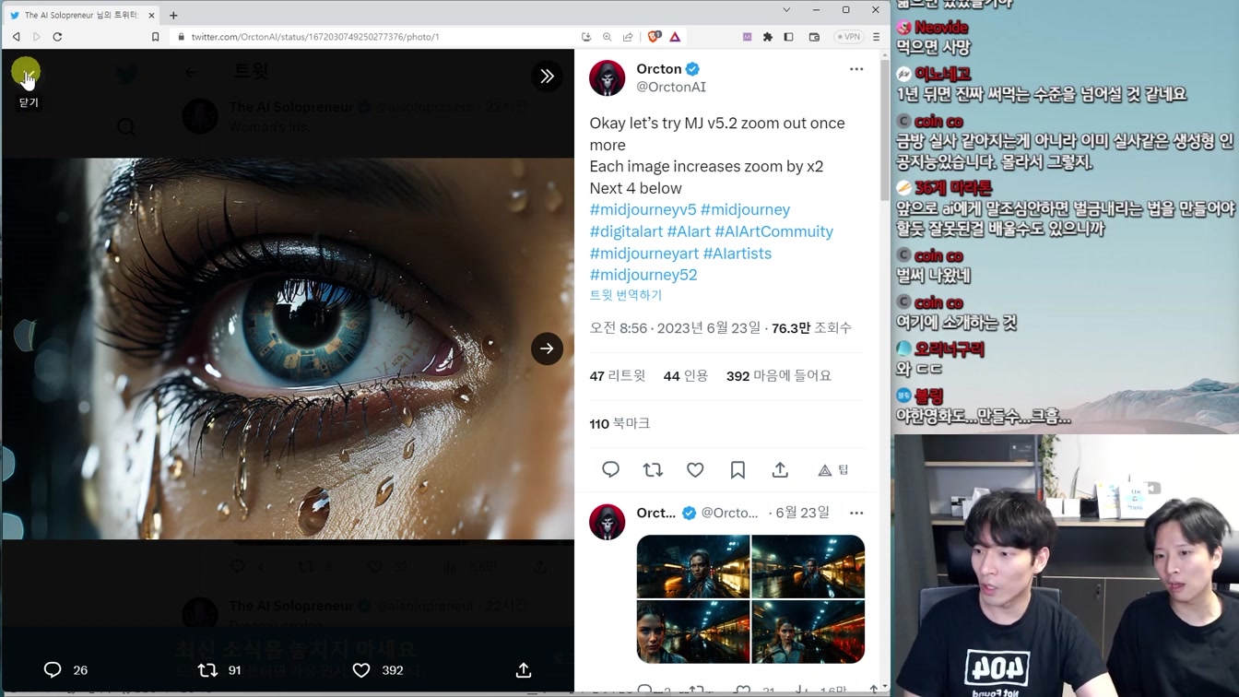Click the Brave Rewards triangle icon
The height and width of the screenshot is (697, 1239).
tap(675, 37)
